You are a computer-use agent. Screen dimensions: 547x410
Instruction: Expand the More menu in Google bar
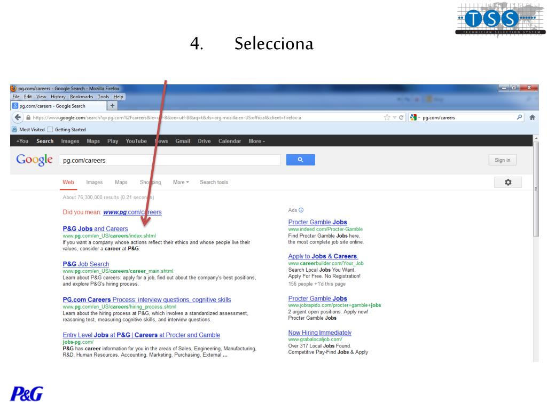point(257,141)
